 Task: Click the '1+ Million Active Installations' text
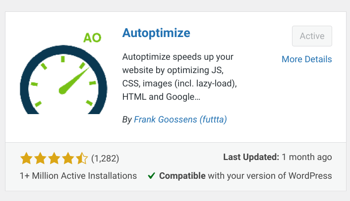coord(78,176)
